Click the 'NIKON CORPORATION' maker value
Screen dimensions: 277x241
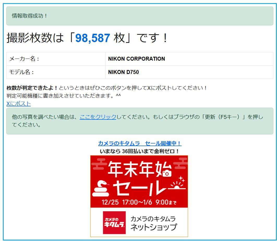click(x=137, y=59)
